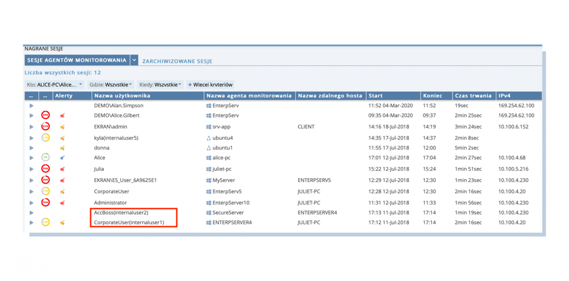Click the orange alert icon in donna's row
The width and height of the screenshot is (569, 281).
62,148
